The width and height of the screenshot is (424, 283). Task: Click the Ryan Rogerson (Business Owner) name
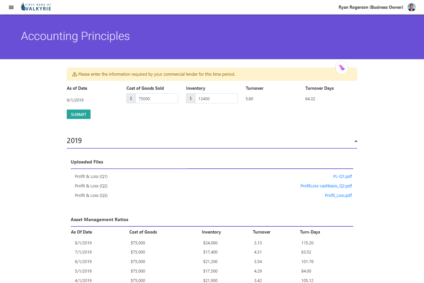(371, 7)
